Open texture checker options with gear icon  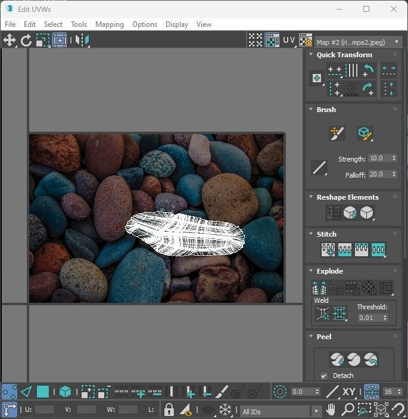pyautogui.click(x=306, y=41)
